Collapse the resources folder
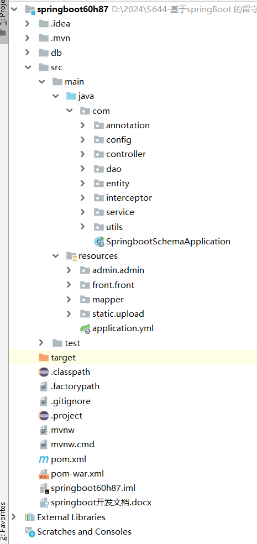Screen dimensions: 257x544 pos(55,256)
